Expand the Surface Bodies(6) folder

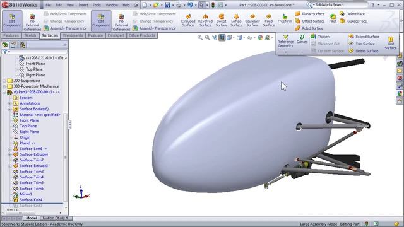(10, 109)
